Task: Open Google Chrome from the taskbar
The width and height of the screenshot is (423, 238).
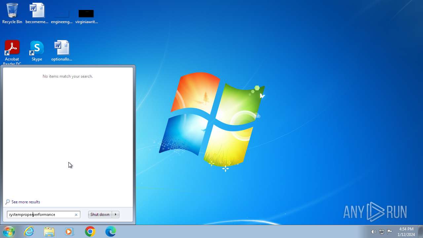Action: pos(90,231)
